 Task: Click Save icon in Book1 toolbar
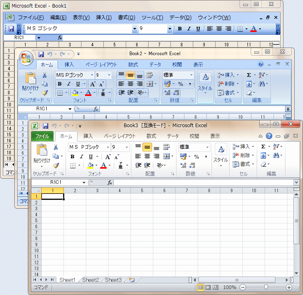click(x=11, y=29)
